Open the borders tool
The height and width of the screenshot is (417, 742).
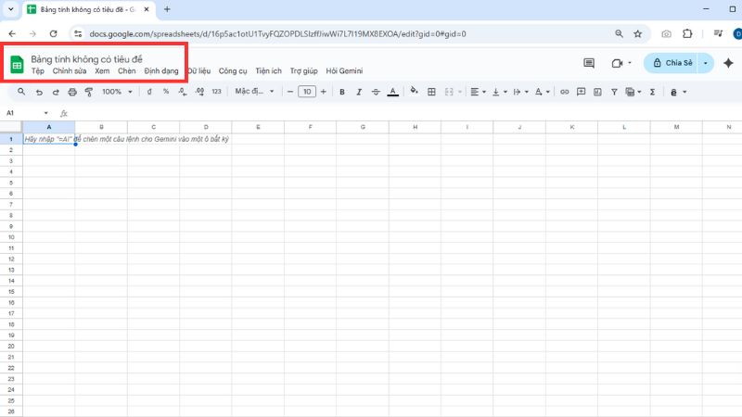point(431,92)
